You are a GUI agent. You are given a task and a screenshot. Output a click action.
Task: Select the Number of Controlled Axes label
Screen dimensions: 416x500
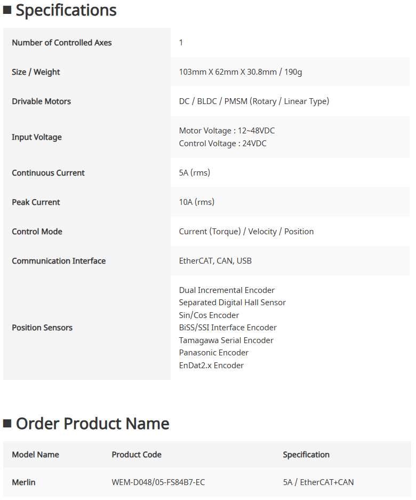click(x=62, y=43)
